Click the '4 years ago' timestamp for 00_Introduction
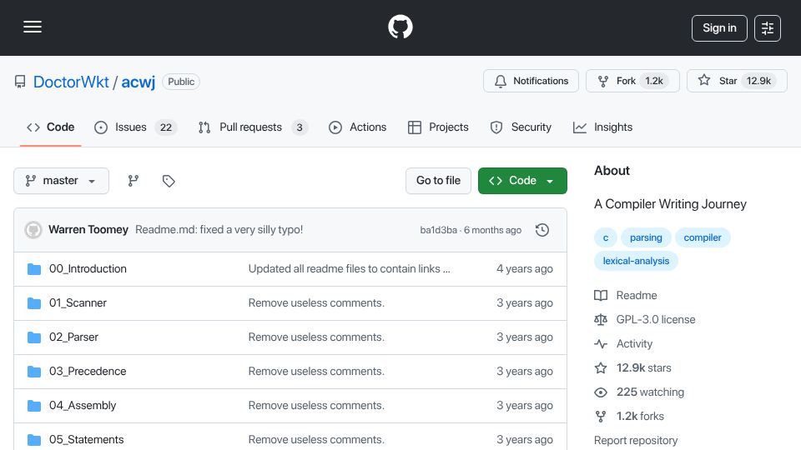Screen dimensions: 801x450 click(525, 269)
